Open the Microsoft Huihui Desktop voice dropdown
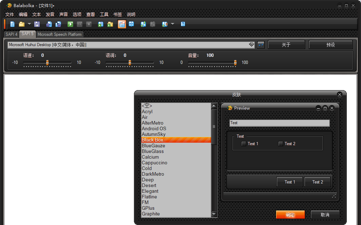Image resolution: width=361 pixels, height=225 pixels. 131,45
